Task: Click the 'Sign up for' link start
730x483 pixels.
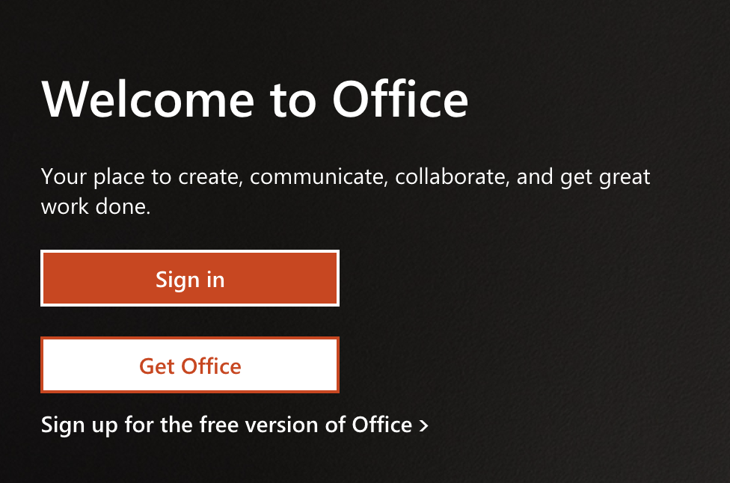Action: click(x=96, y=425)
